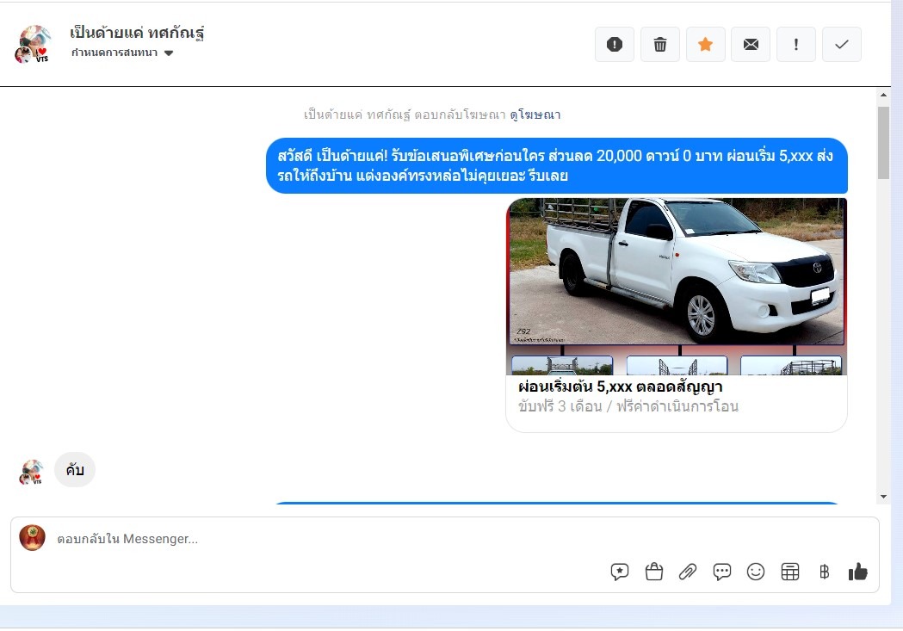Mark conversation done with checkmark
Screen dimensions: 903x631
tap(842, 45)
